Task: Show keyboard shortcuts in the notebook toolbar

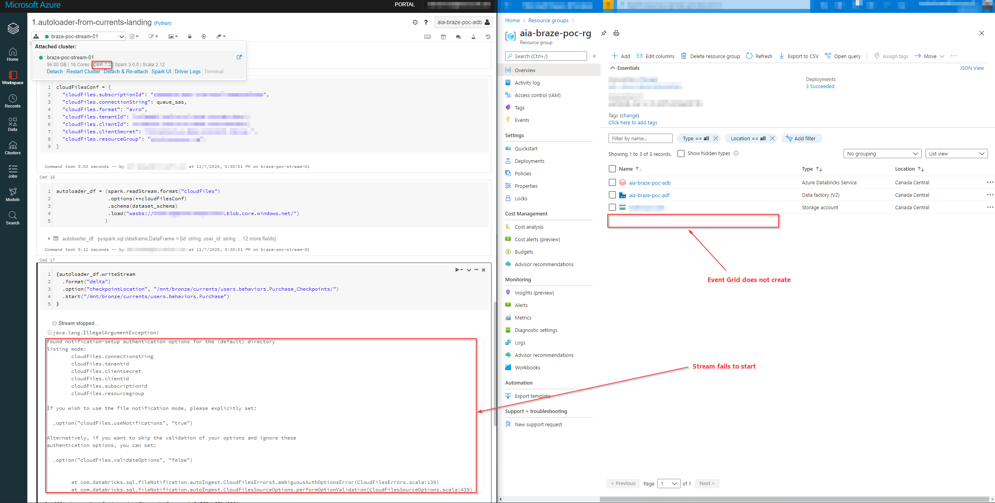Action: click(427, 36)
